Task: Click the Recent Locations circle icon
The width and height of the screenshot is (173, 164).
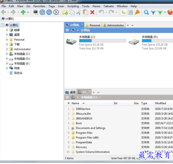Action: [x=56, y=12]
